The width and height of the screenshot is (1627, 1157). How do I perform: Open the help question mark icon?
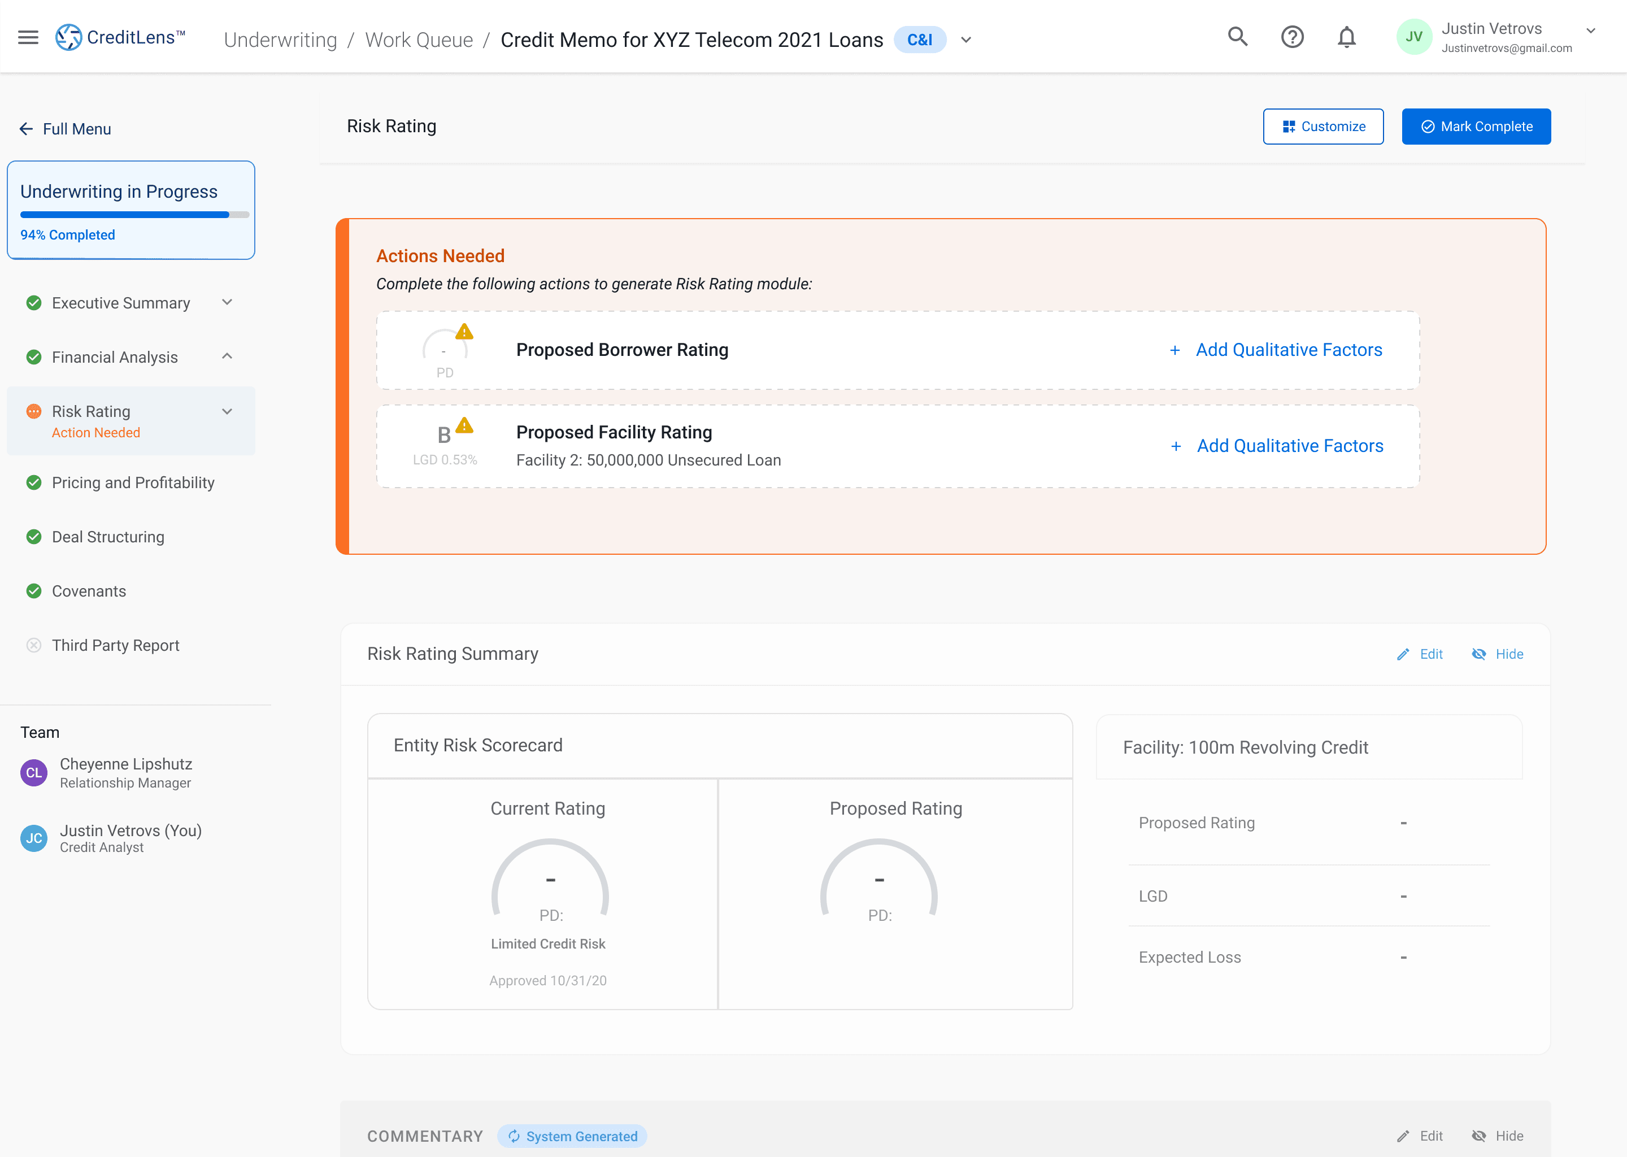[x=1291, y=37]
